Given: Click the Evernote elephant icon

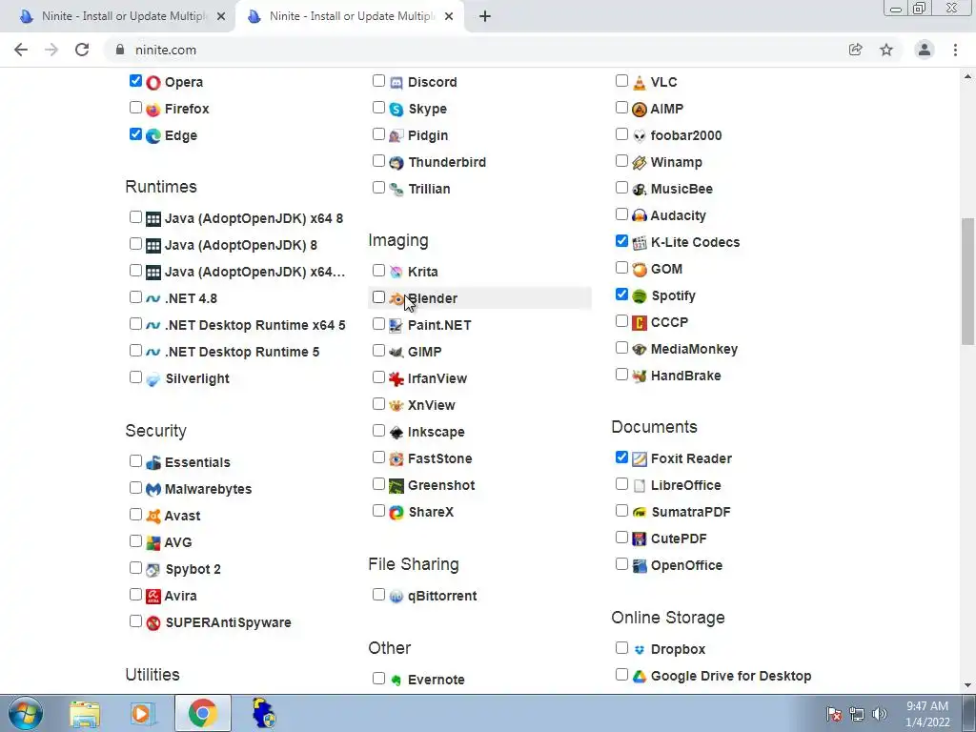Looking at the screenshot, I should (396, 681).
